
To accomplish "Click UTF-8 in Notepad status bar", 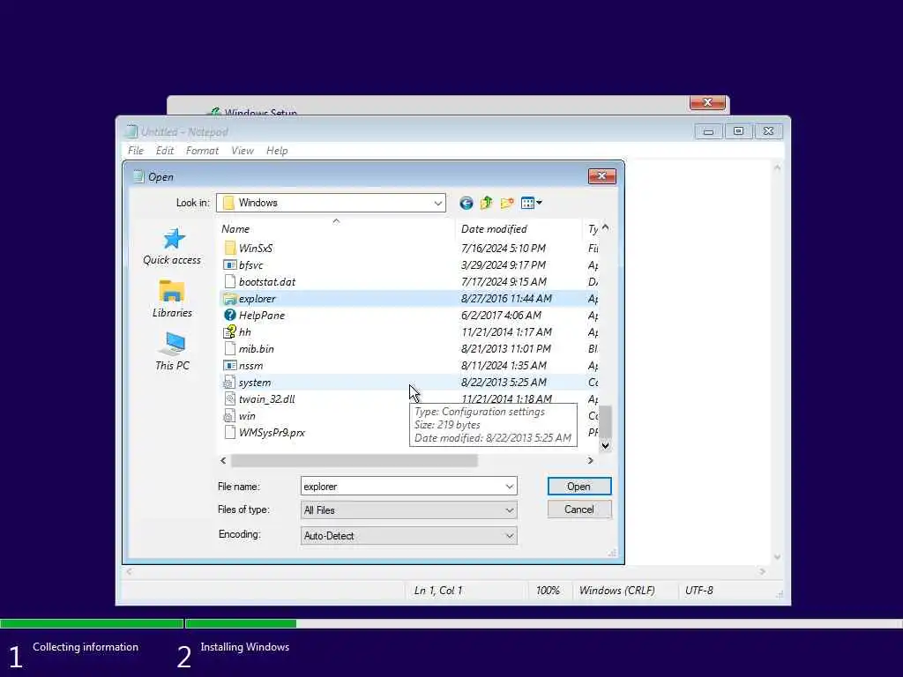I will click(x=698, y=591).
